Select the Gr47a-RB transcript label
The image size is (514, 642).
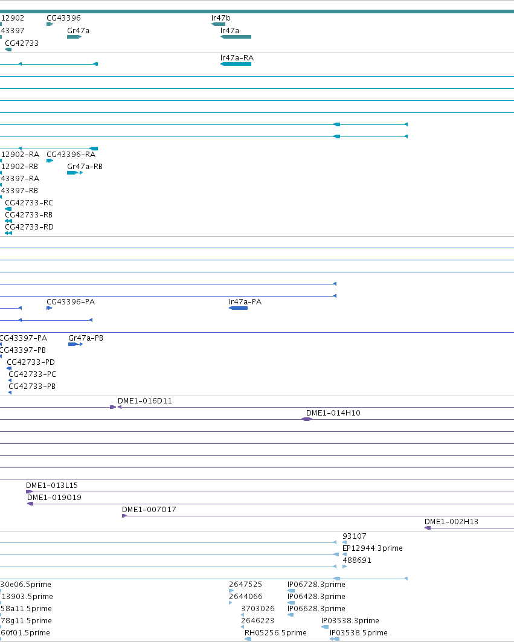[x=85, y=167]
